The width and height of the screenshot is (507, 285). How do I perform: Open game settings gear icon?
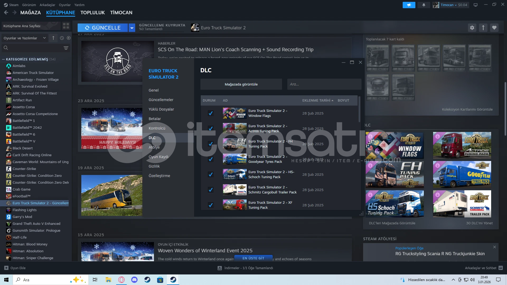click(472, 28)
